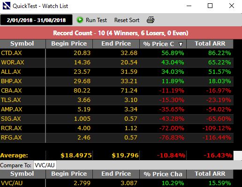Click the Record Count summary banner
The image size is (242, 187).
point(121,33)
